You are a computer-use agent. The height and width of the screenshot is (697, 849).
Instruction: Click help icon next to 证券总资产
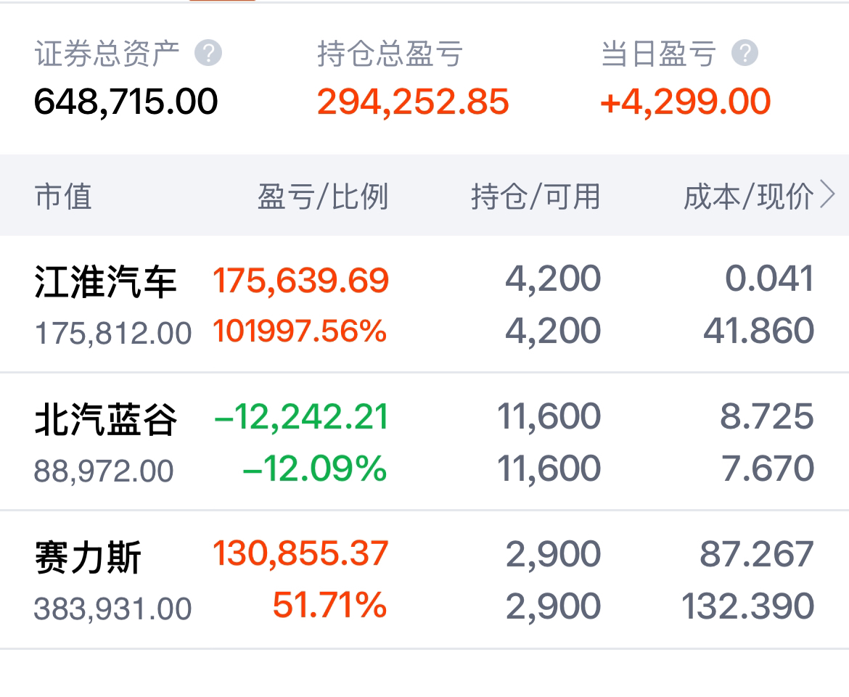208,54
